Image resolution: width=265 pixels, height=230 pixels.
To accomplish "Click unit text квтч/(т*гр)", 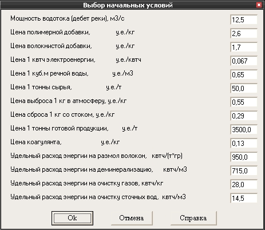I will click(x=167, y=156).
